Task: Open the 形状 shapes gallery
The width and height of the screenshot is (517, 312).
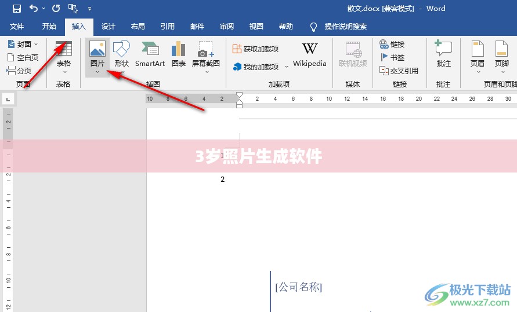Action: [x=121, y=57]
